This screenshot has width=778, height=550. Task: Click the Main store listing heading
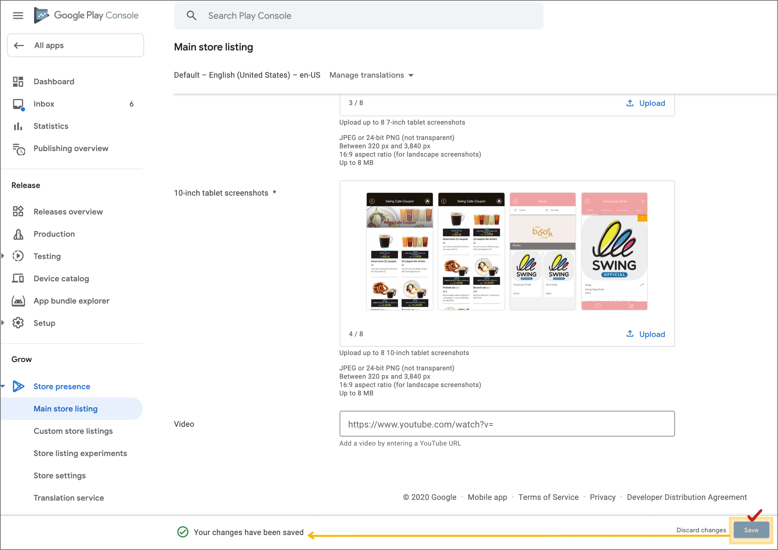tap(214, 47)
